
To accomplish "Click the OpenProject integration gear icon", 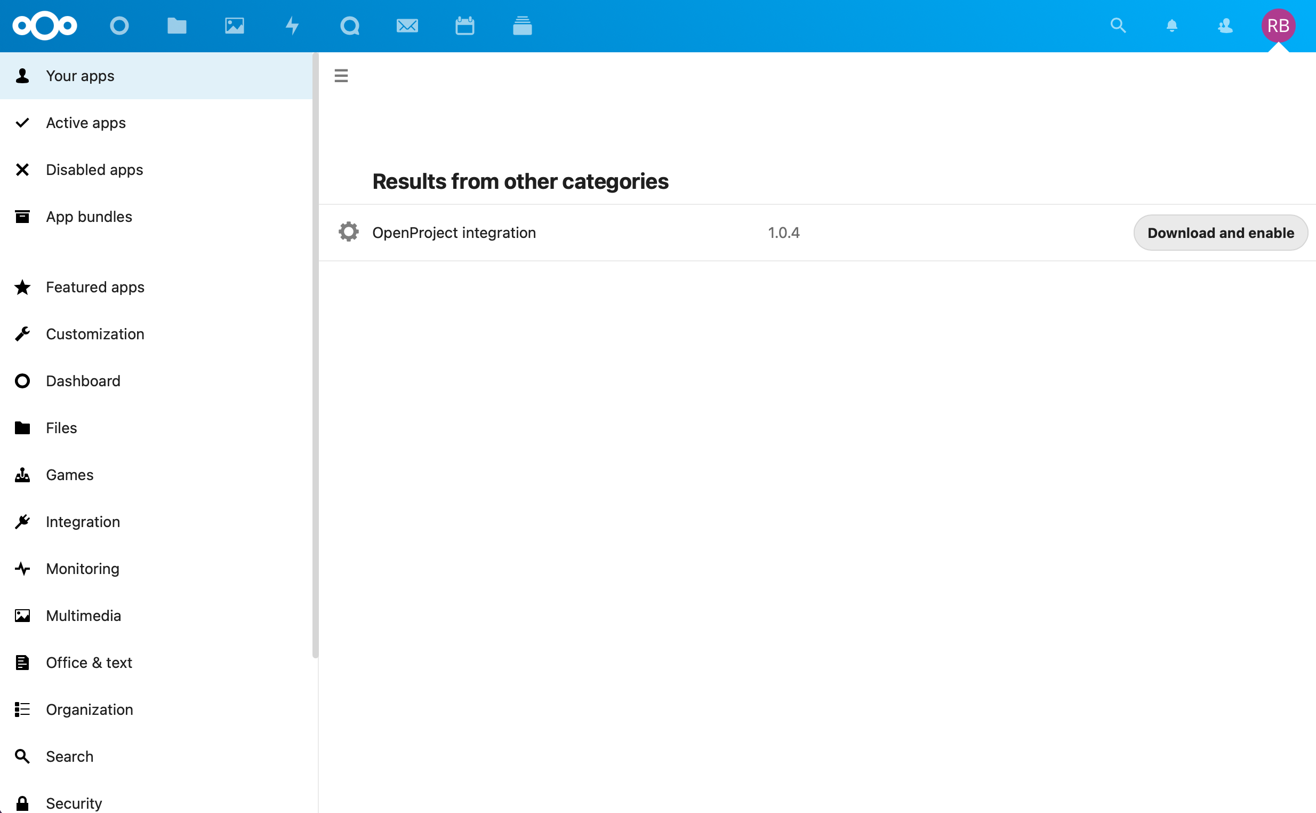I will (349, 232).
